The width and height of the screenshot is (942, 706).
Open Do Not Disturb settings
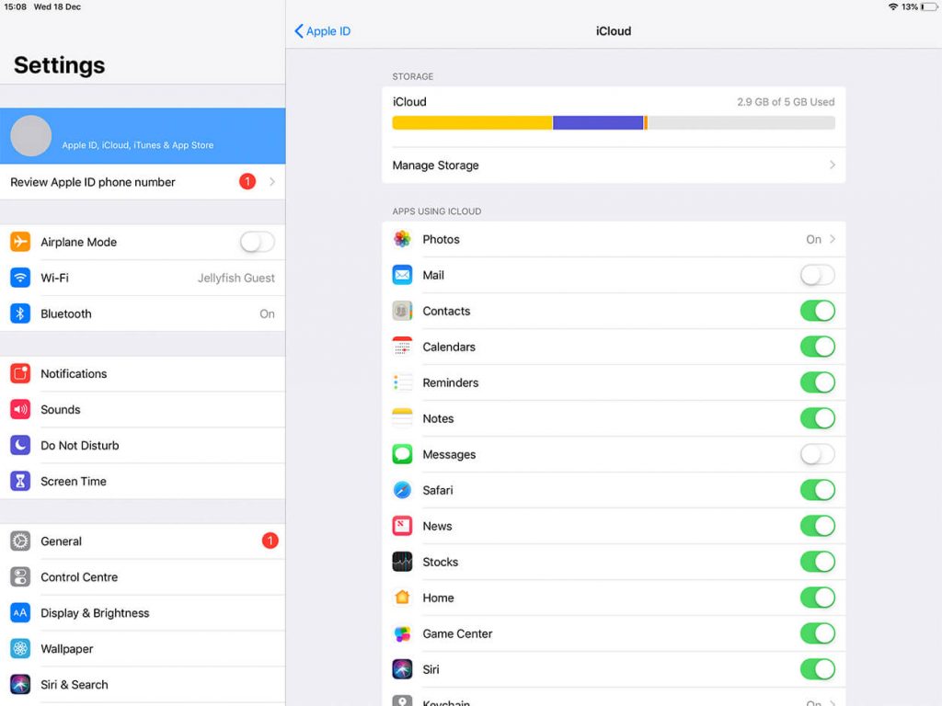pos(143,446)
